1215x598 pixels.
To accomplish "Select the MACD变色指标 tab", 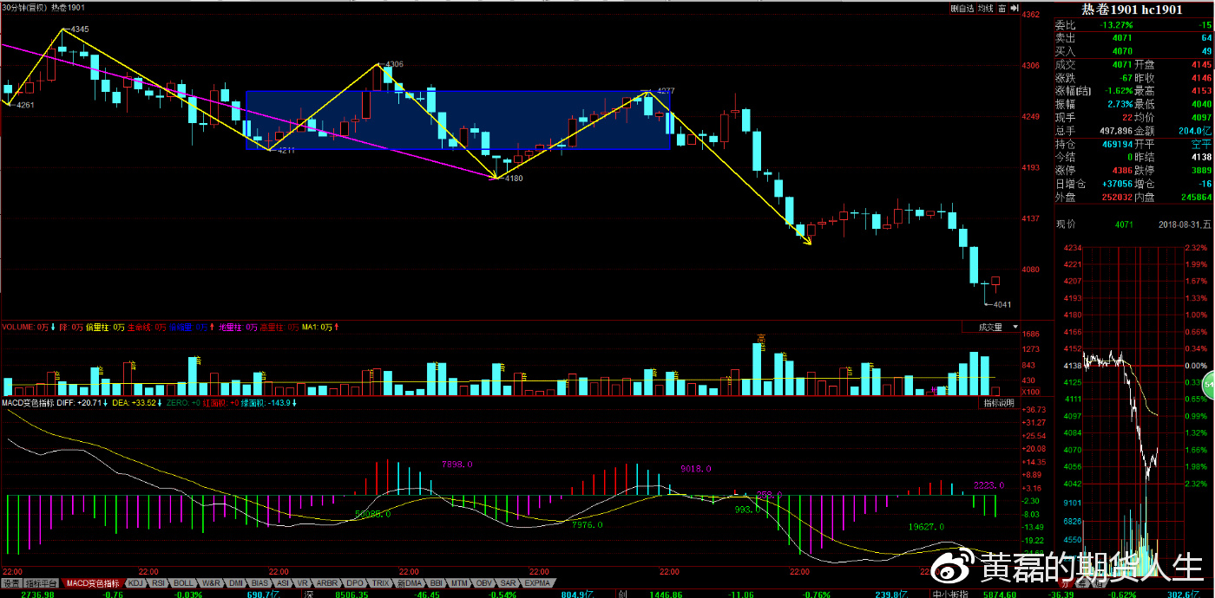I will 93,583.
